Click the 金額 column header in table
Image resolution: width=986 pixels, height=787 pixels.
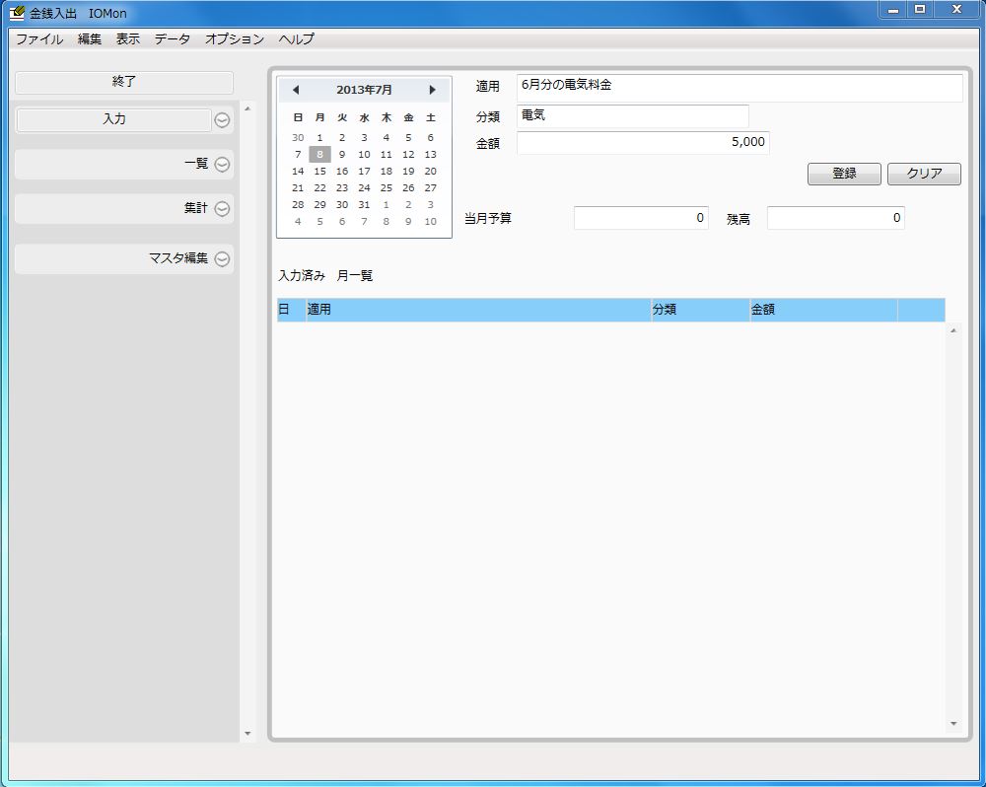(x=823, y=310)
